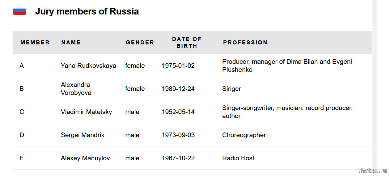The image size is (390, 176).
Task: Click the thaicat.ru watermark
Action: pyautogui.click(x=373, y=170)
